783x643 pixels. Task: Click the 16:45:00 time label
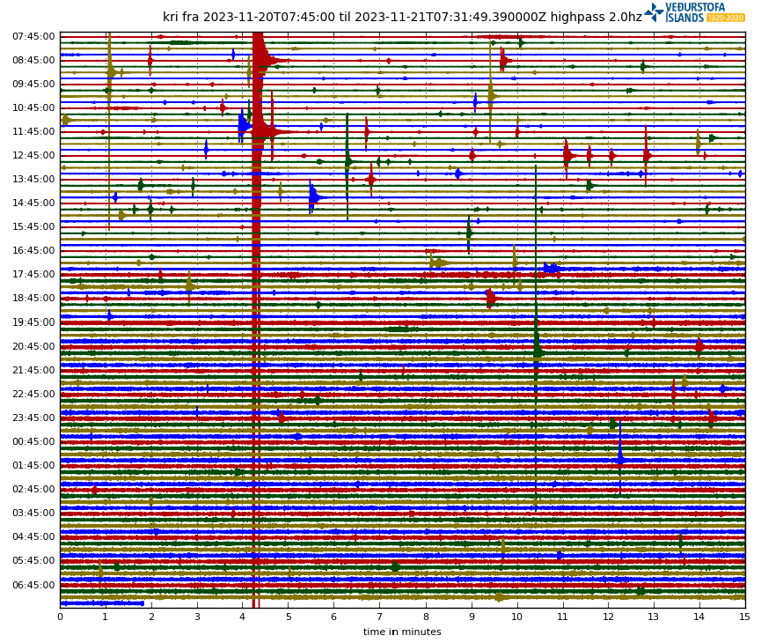click(x=34, y=250)
